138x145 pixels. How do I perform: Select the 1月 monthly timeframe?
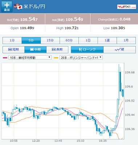coord(126,41)
